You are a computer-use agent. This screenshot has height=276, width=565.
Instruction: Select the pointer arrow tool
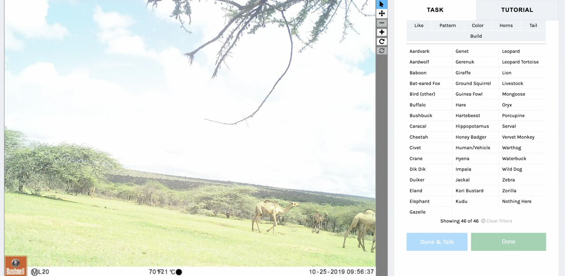(x=382, y=4)
